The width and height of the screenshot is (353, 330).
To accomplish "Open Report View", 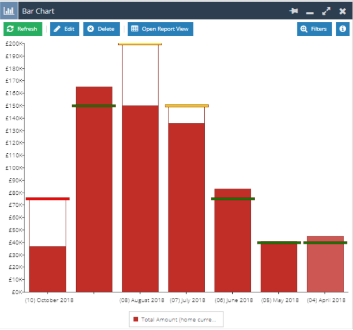I will 160,29.
